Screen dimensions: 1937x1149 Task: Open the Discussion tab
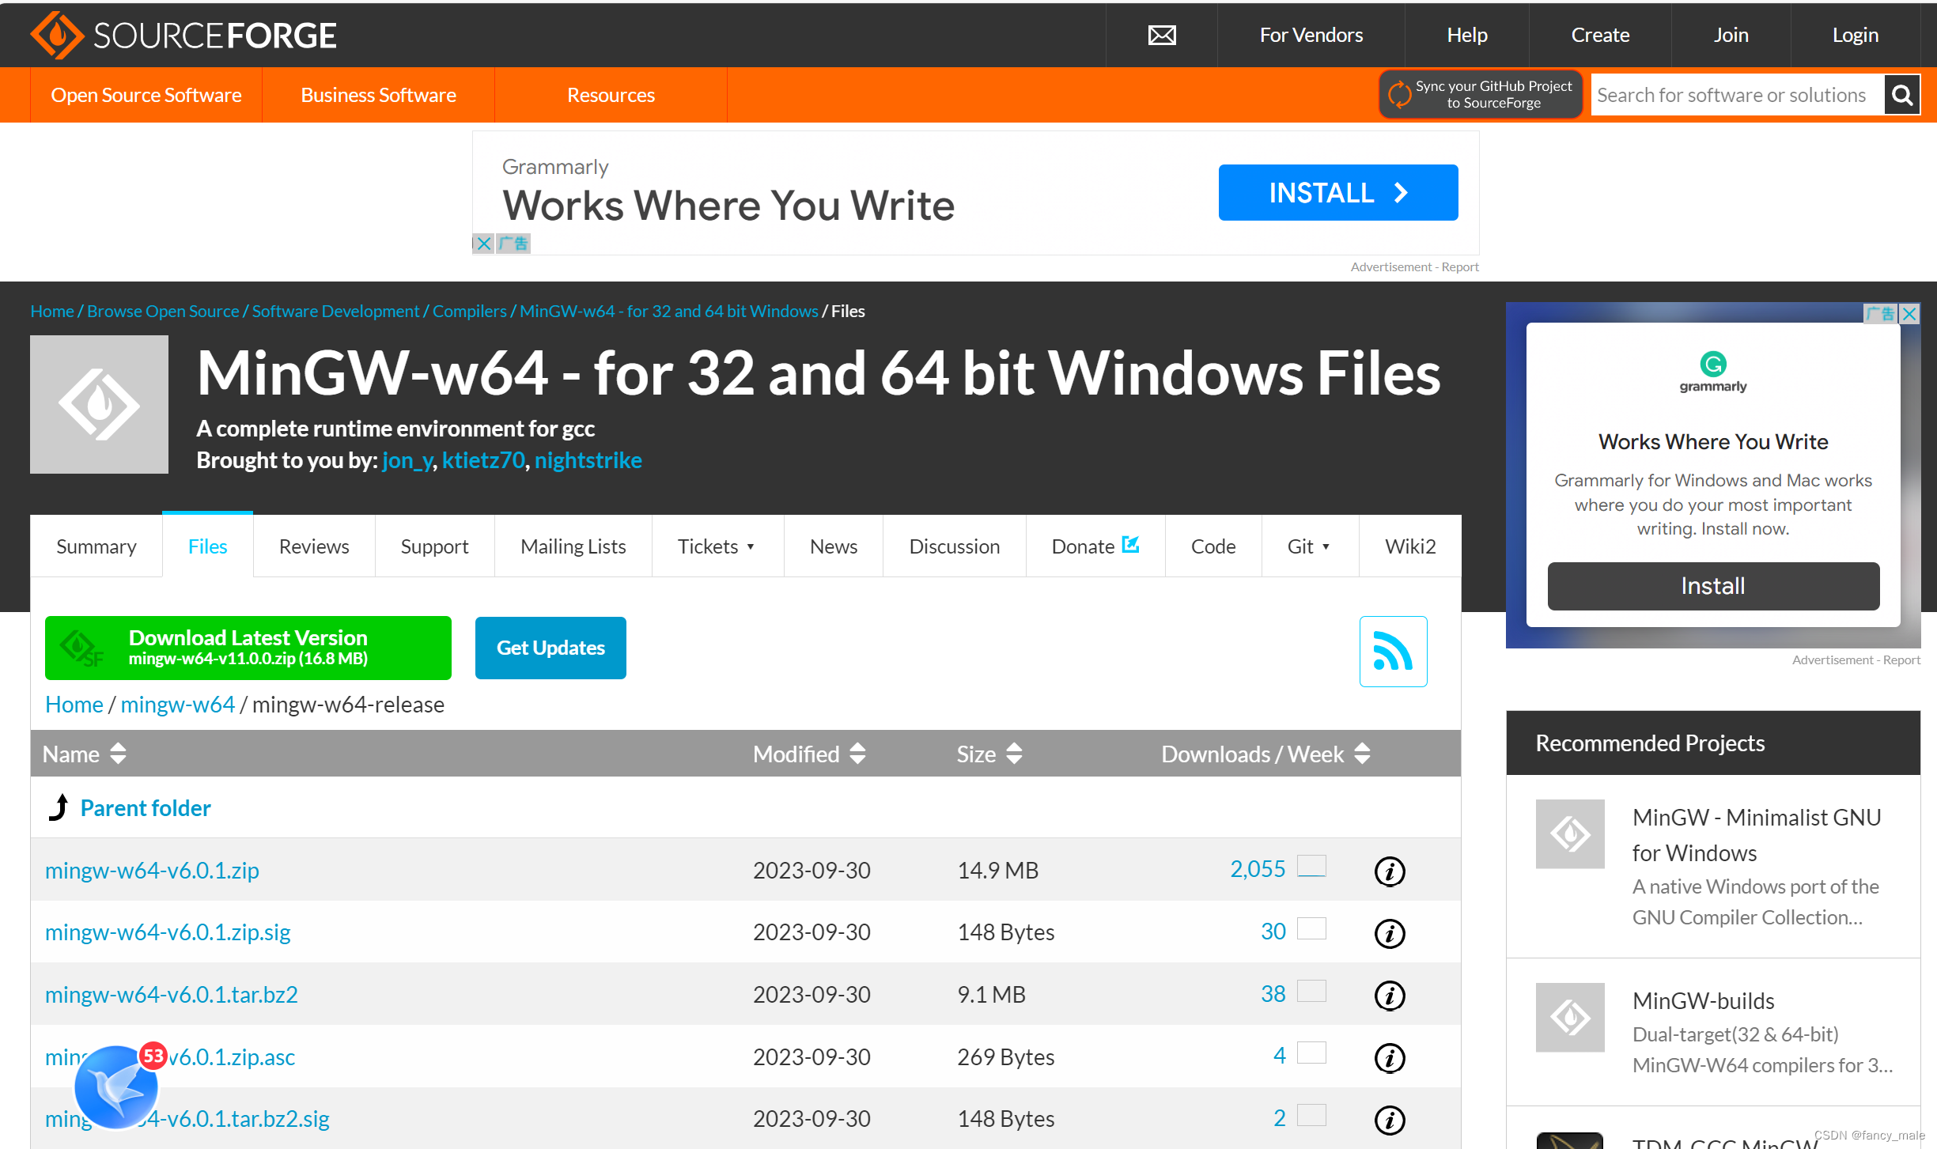[954, 546]
